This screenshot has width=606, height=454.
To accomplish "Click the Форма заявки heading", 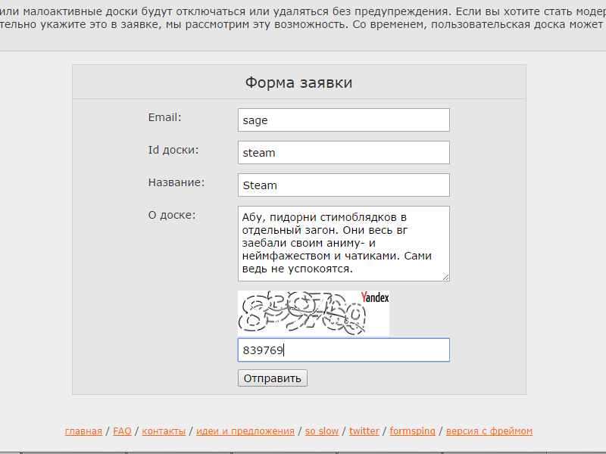I will coord(298,82).
